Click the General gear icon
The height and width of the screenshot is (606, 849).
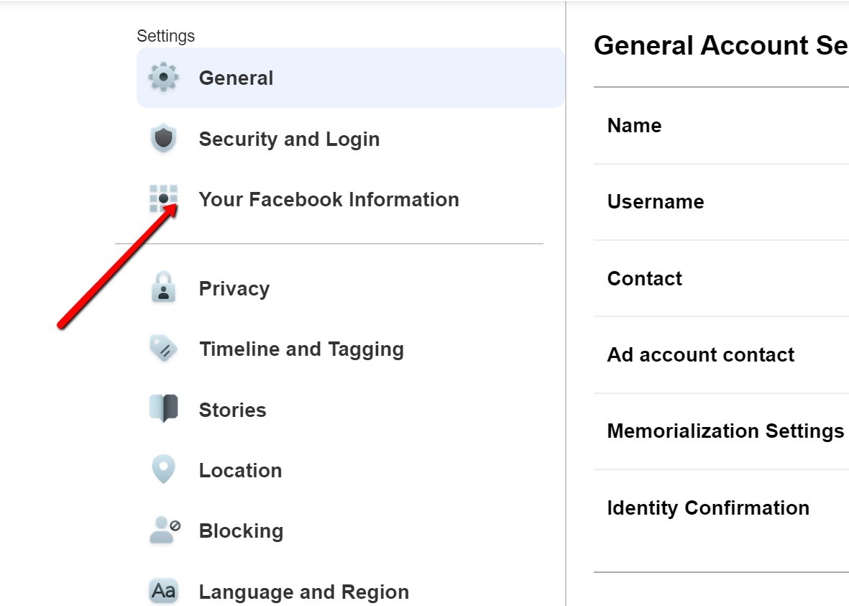pyautogui.click(x=163, y=78)
